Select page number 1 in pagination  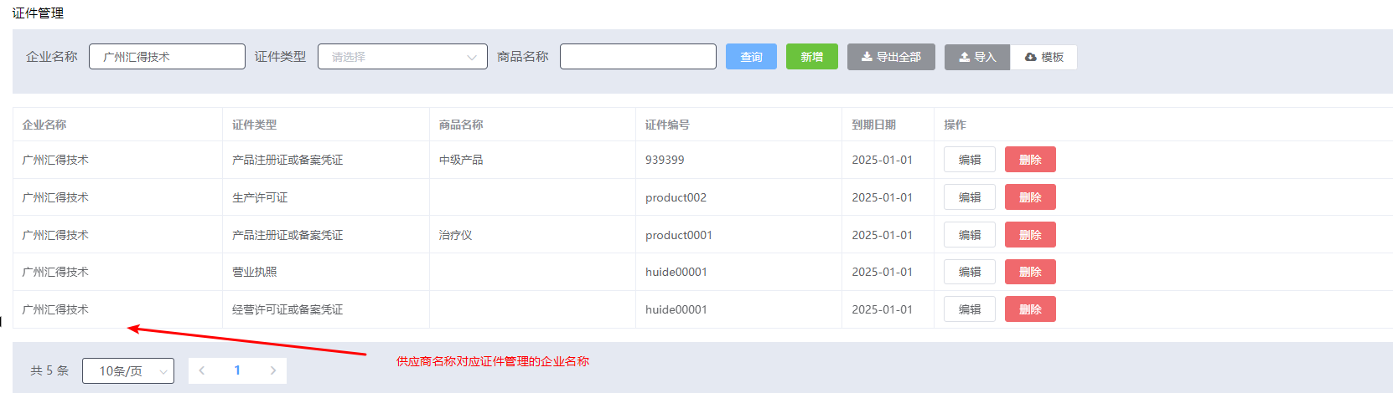(237, 370)
